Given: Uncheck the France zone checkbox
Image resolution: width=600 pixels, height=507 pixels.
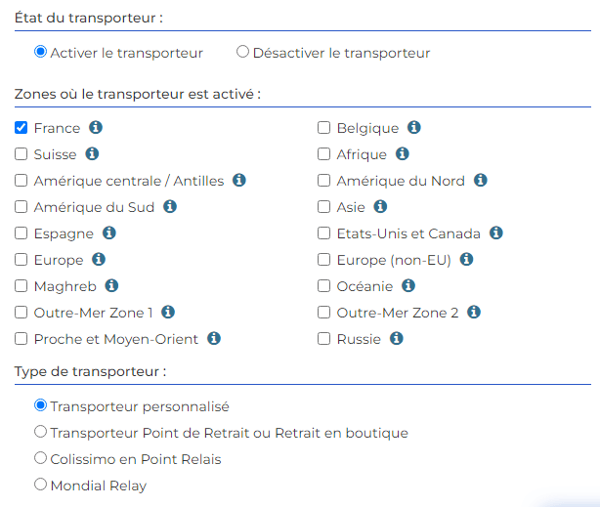Looking at the screenshot, I should pyautogui.click(x=21, y=127).
